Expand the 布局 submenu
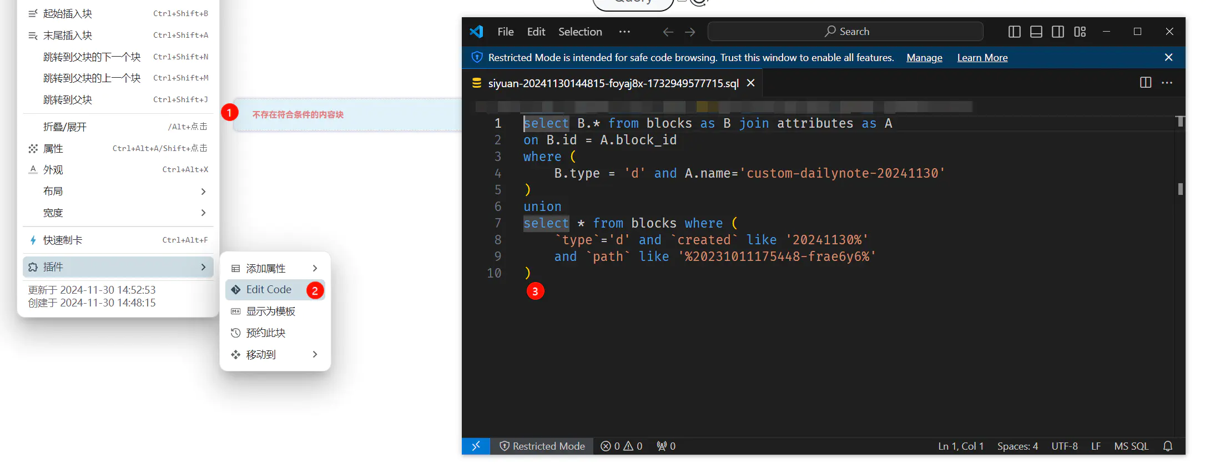The width and height of the screenshot is (1215, 473). tap(118, 192)
